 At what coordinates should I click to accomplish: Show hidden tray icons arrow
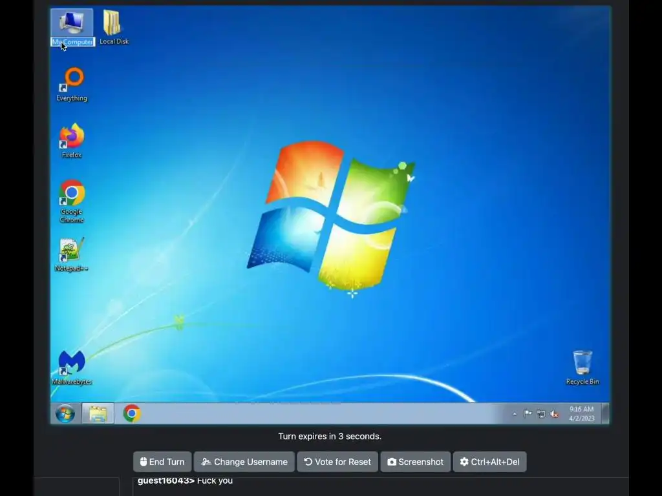click(x=514, y=414)
